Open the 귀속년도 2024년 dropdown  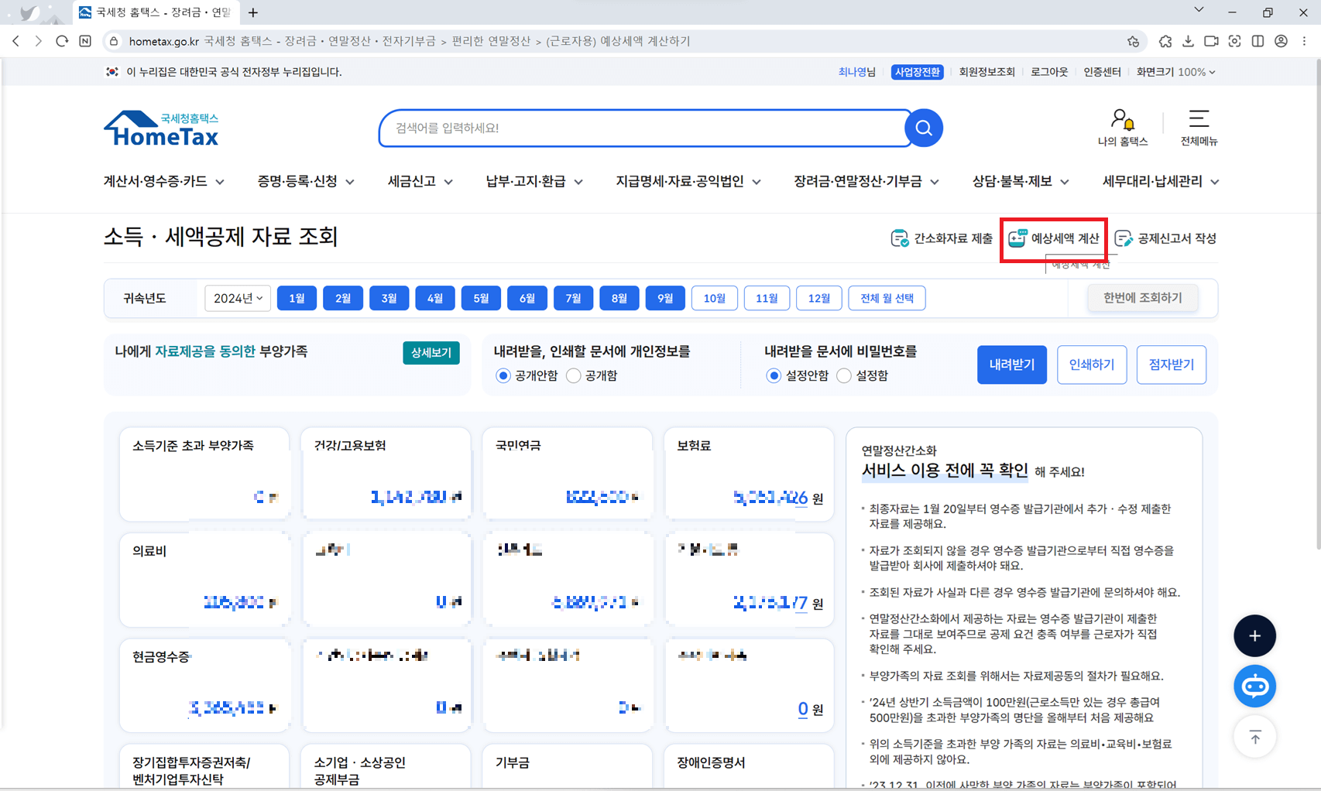coord(237,298)
